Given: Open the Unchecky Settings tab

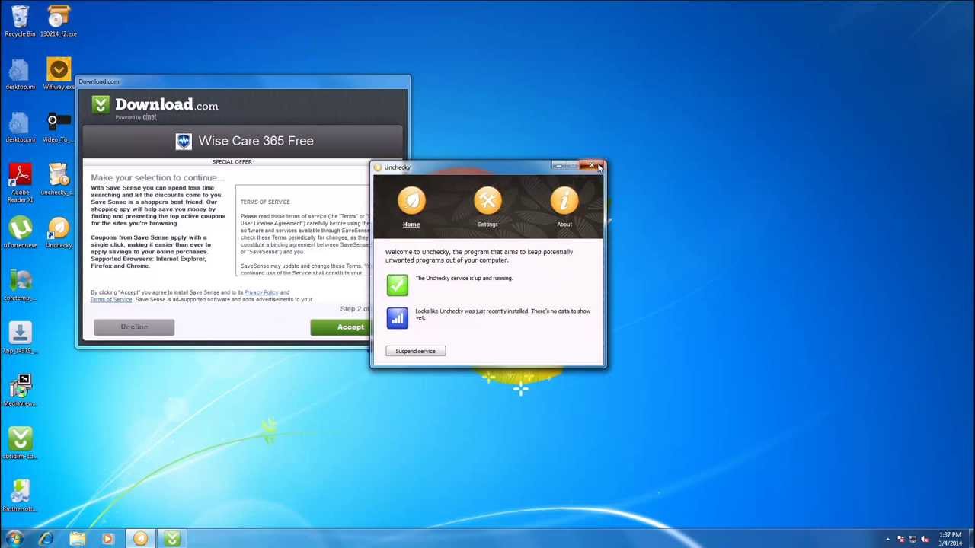Looking at the screenshot, I should point(487,208).
